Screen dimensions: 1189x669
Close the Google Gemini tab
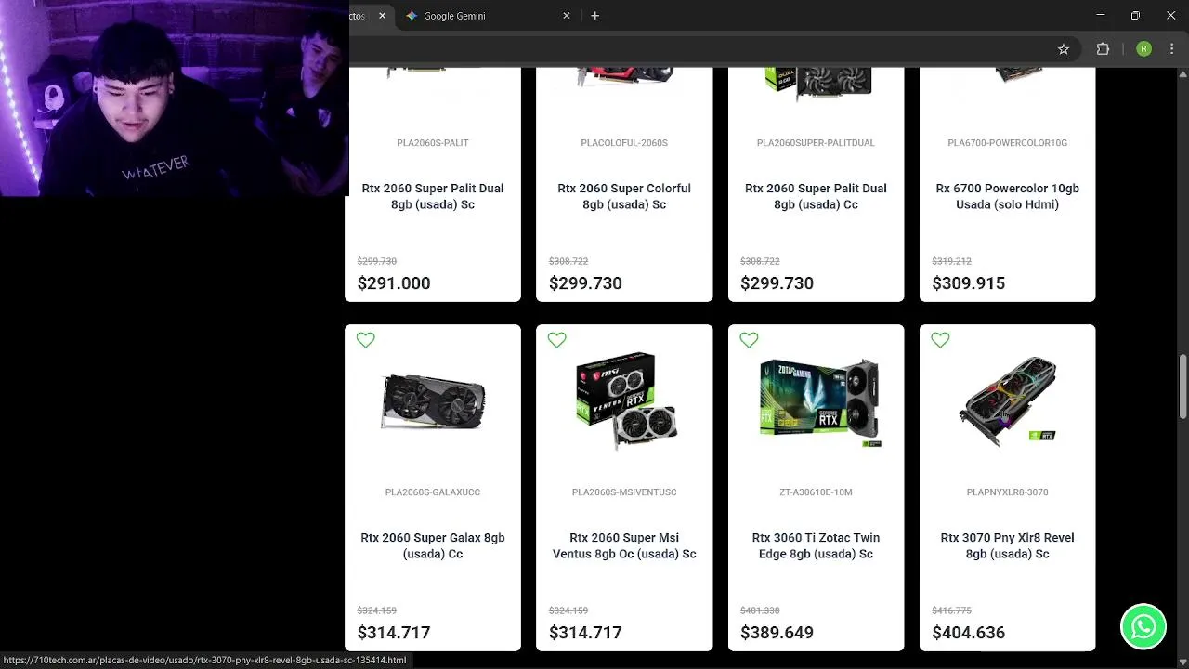[567, 16]
